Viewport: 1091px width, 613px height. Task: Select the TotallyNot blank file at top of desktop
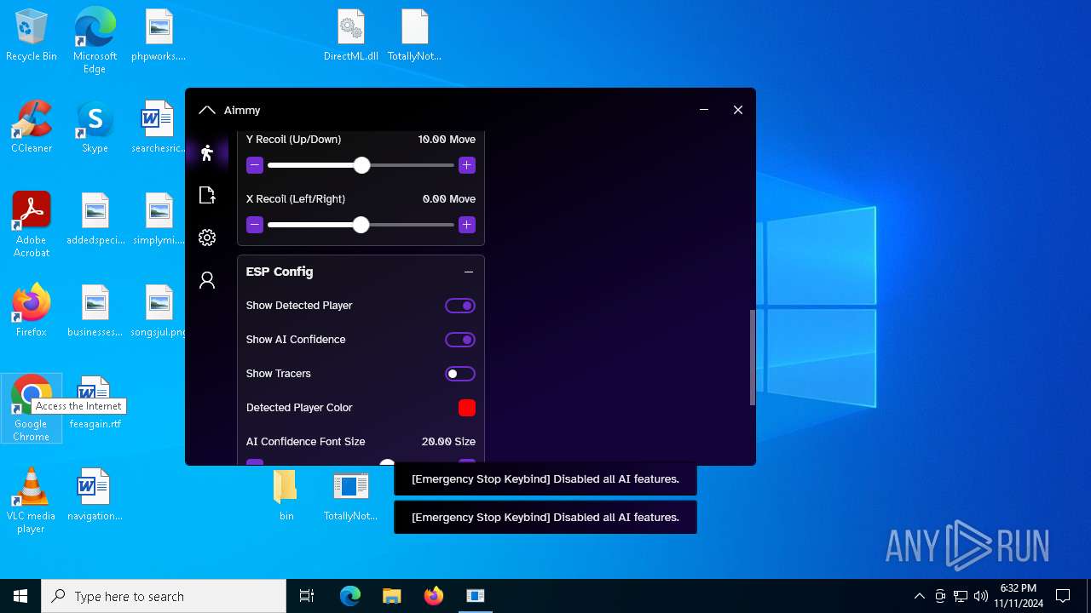[414, 36]
